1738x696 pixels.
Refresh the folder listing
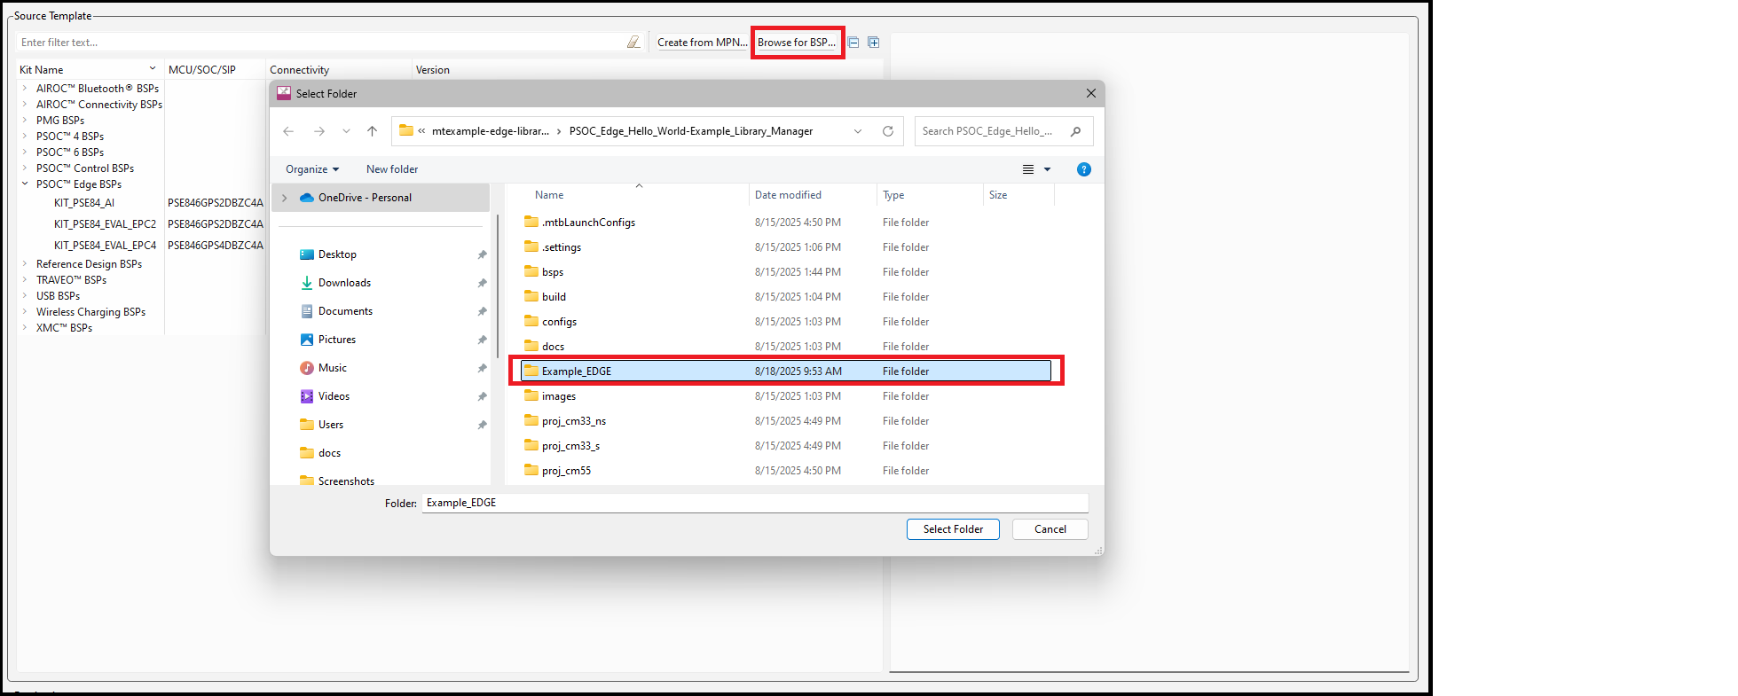[x=887, y=131]
